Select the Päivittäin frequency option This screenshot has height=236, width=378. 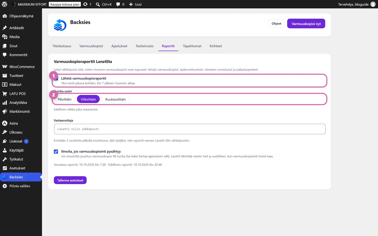pyautogui.click(x=65, y=99)
